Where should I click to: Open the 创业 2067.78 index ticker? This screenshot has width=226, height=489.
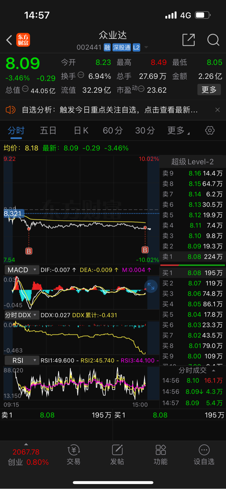click(28, 457)
